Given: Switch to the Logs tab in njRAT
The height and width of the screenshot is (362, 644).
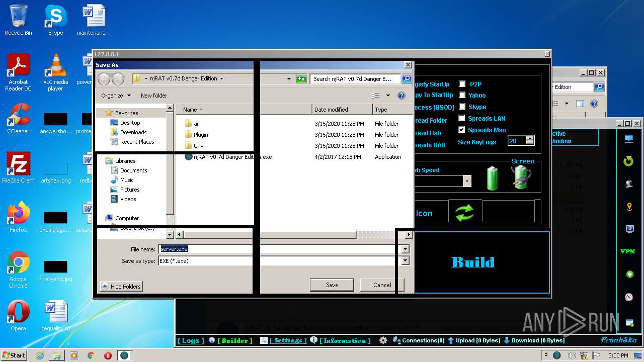Looking at the screenshot, I should pyautogui.click(x=191, y=340).
